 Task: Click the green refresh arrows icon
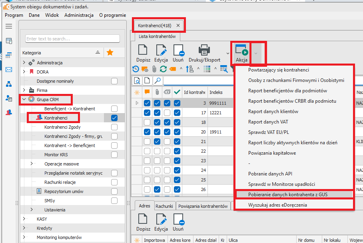pos(163,69)
